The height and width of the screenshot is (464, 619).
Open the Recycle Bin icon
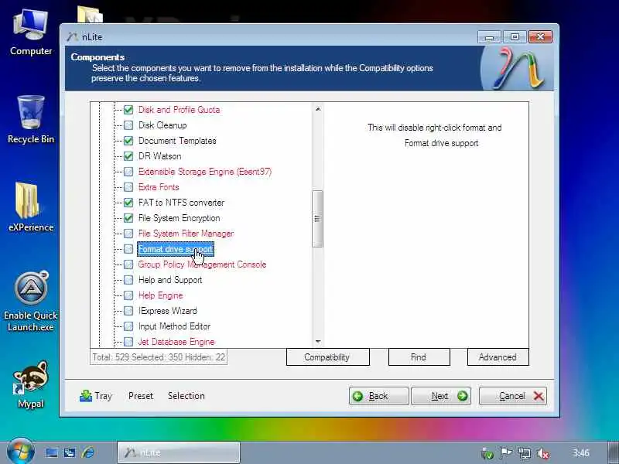coord(31,120)
